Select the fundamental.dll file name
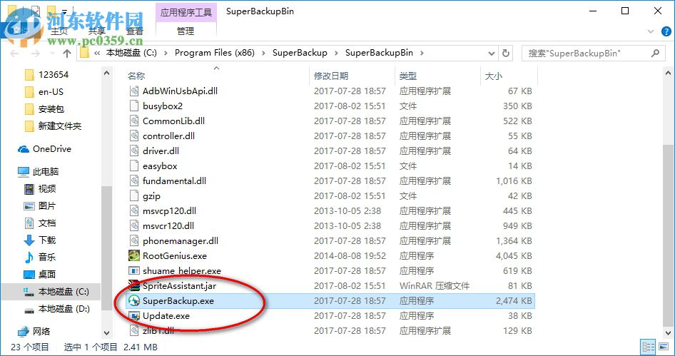Screen dimensions: 675x356 click(174, 180)
